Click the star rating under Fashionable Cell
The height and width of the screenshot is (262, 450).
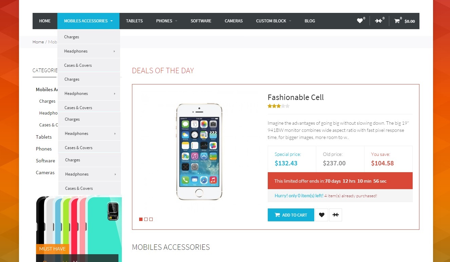(279, 106)
